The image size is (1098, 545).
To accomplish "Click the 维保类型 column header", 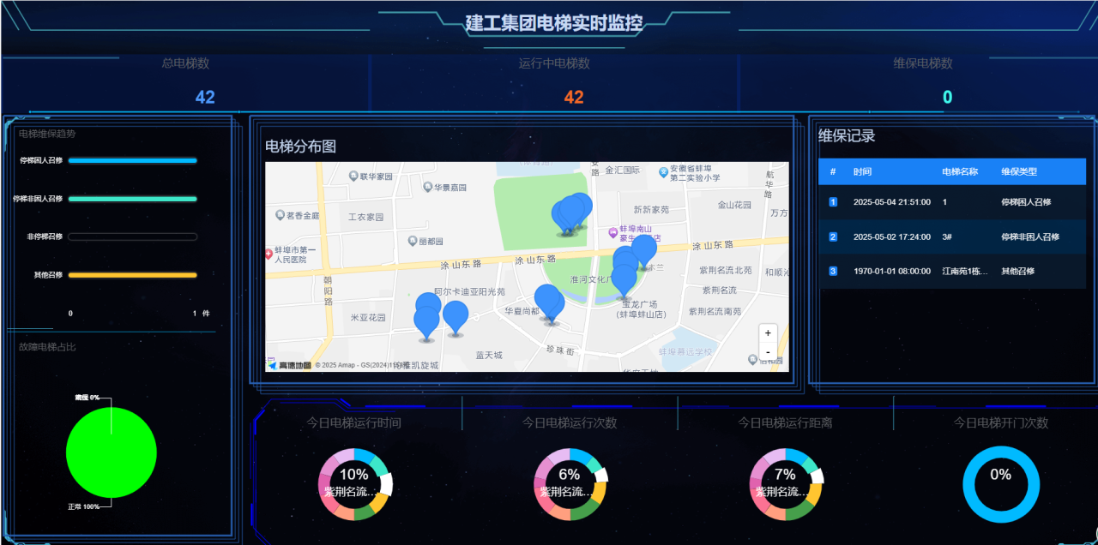I will coord(1019,171).
